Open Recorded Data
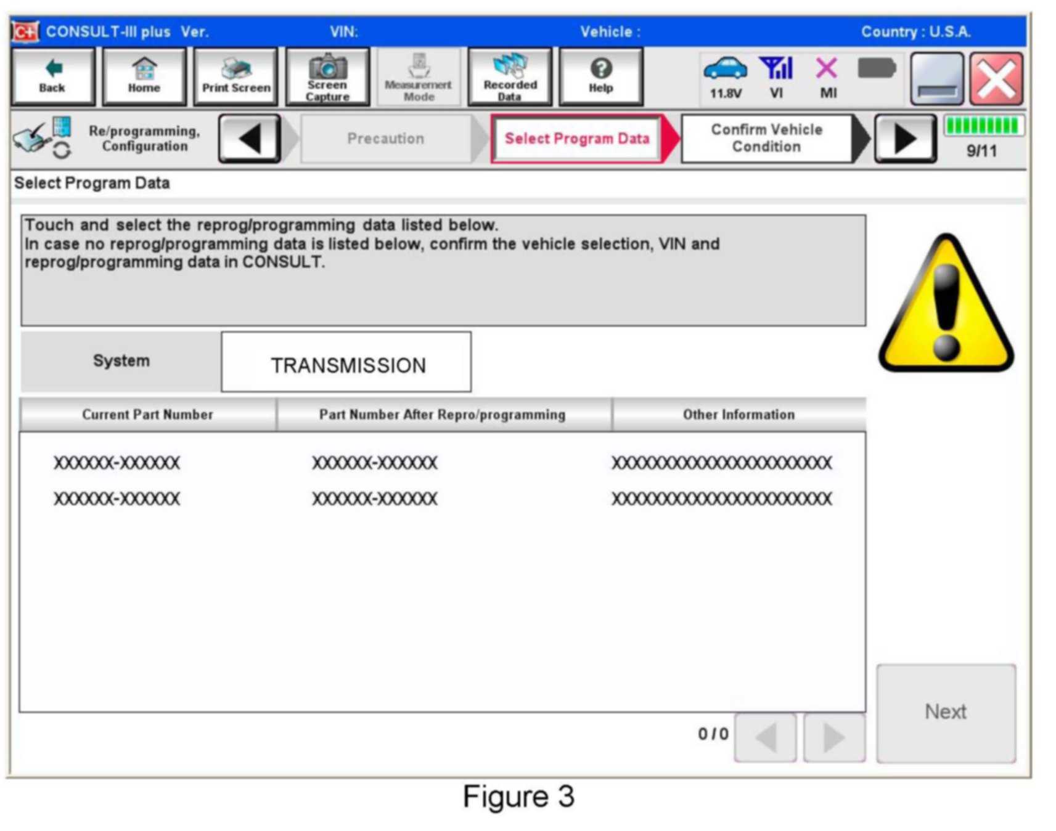The height and width of the screenshot is (831, 1056). [x=510, y=76]
